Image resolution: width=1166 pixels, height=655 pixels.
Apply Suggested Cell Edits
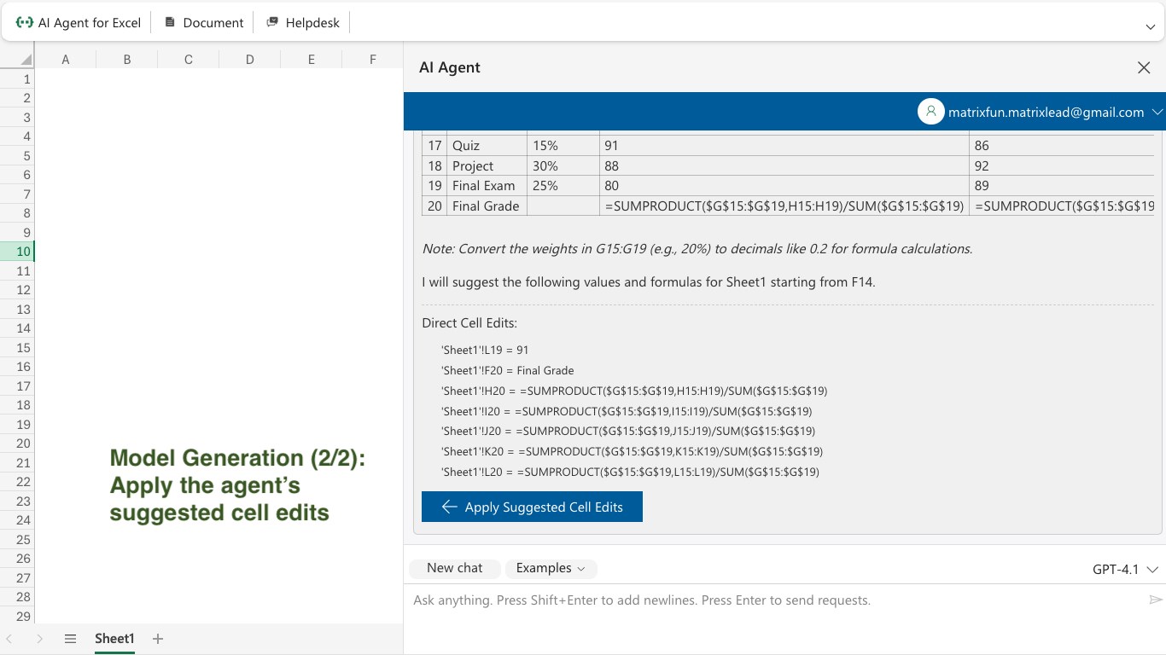tap(532, 507)
